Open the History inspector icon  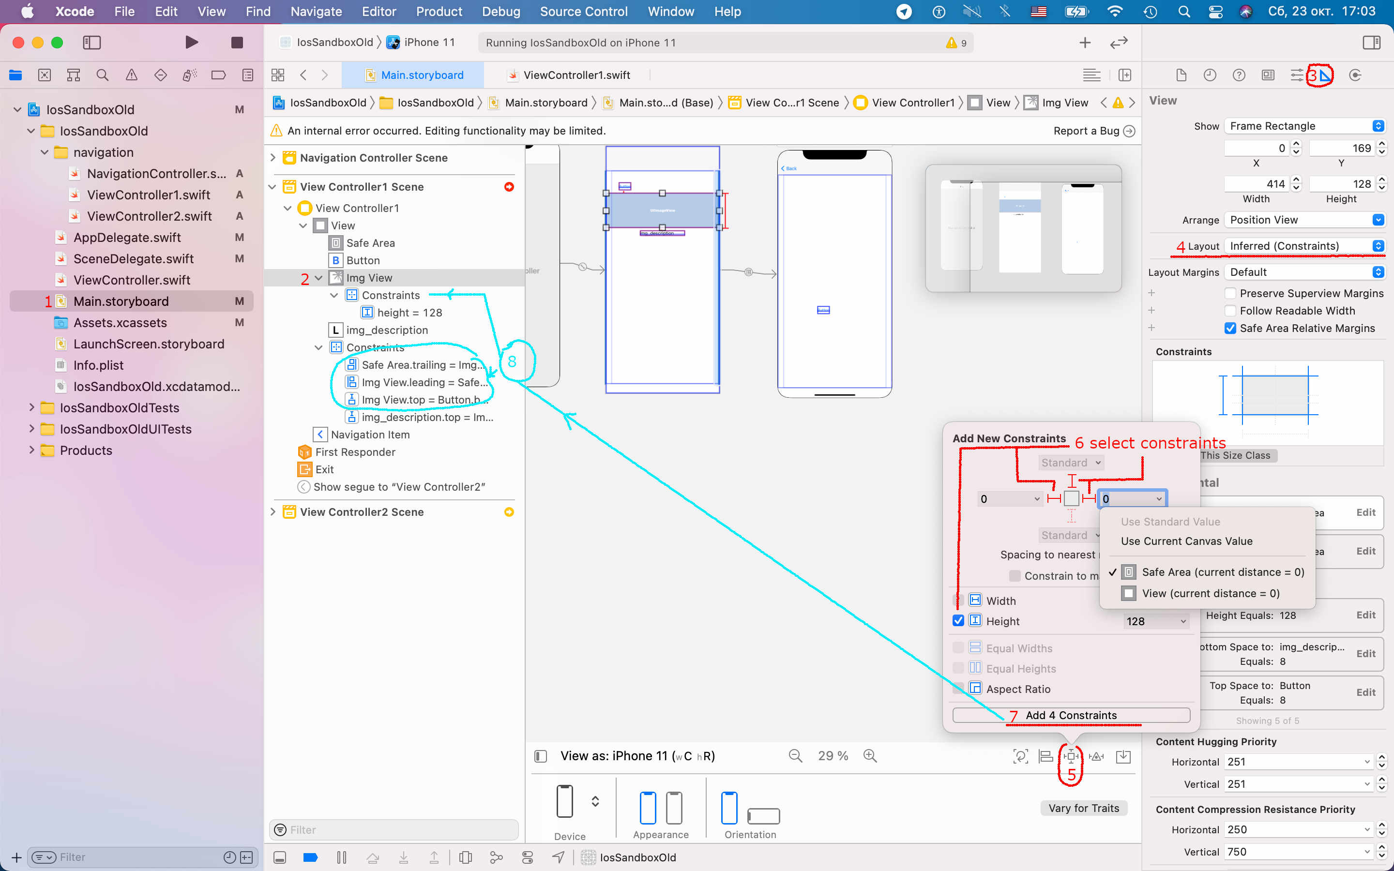[x=1210, y=75]
